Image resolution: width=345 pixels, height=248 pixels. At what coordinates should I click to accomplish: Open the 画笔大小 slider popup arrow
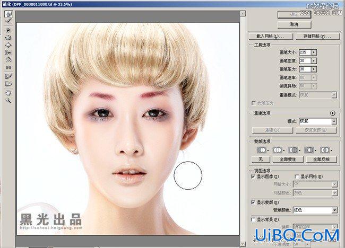coord(314,52)
